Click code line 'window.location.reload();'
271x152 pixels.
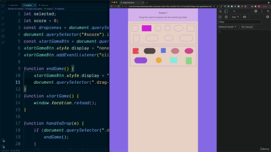tap(65, 103)
